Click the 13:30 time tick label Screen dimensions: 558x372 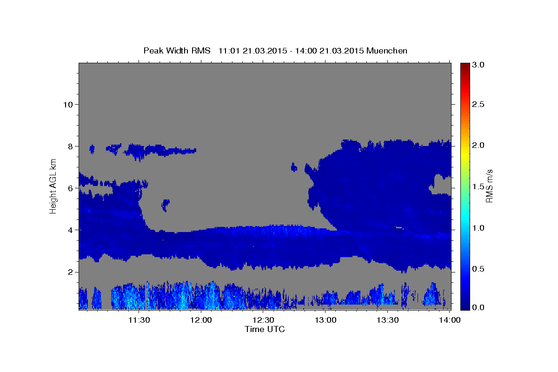point(387,320)
